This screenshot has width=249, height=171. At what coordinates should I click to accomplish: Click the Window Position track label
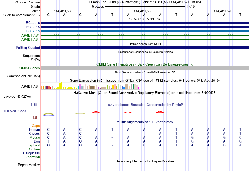click(27, 2)
